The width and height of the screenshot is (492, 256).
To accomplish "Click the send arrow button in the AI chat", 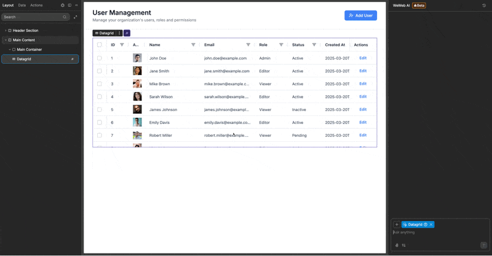I will [x=483, y=245].
